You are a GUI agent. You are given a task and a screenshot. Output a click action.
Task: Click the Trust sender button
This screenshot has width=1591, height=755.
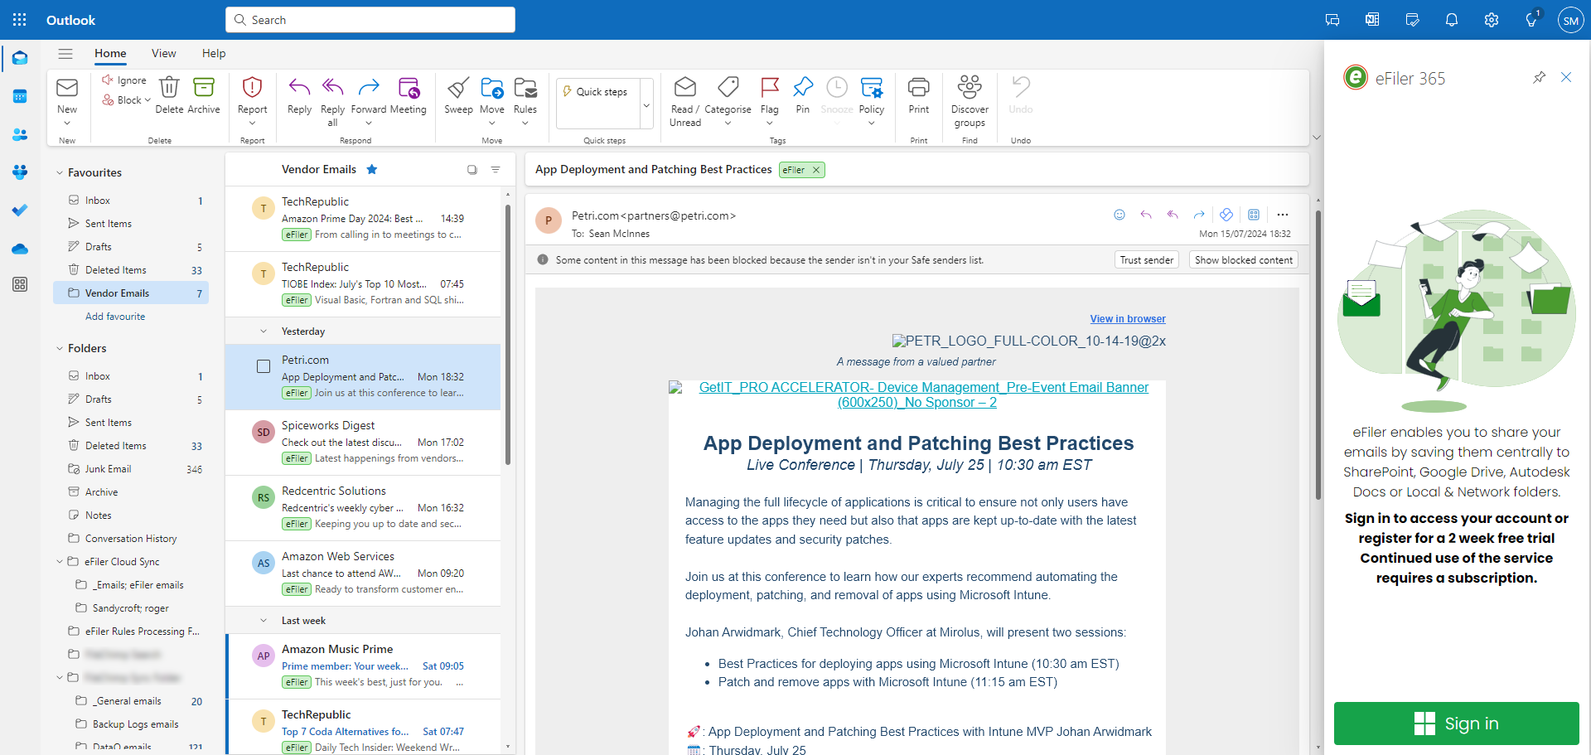(1146, 260)
